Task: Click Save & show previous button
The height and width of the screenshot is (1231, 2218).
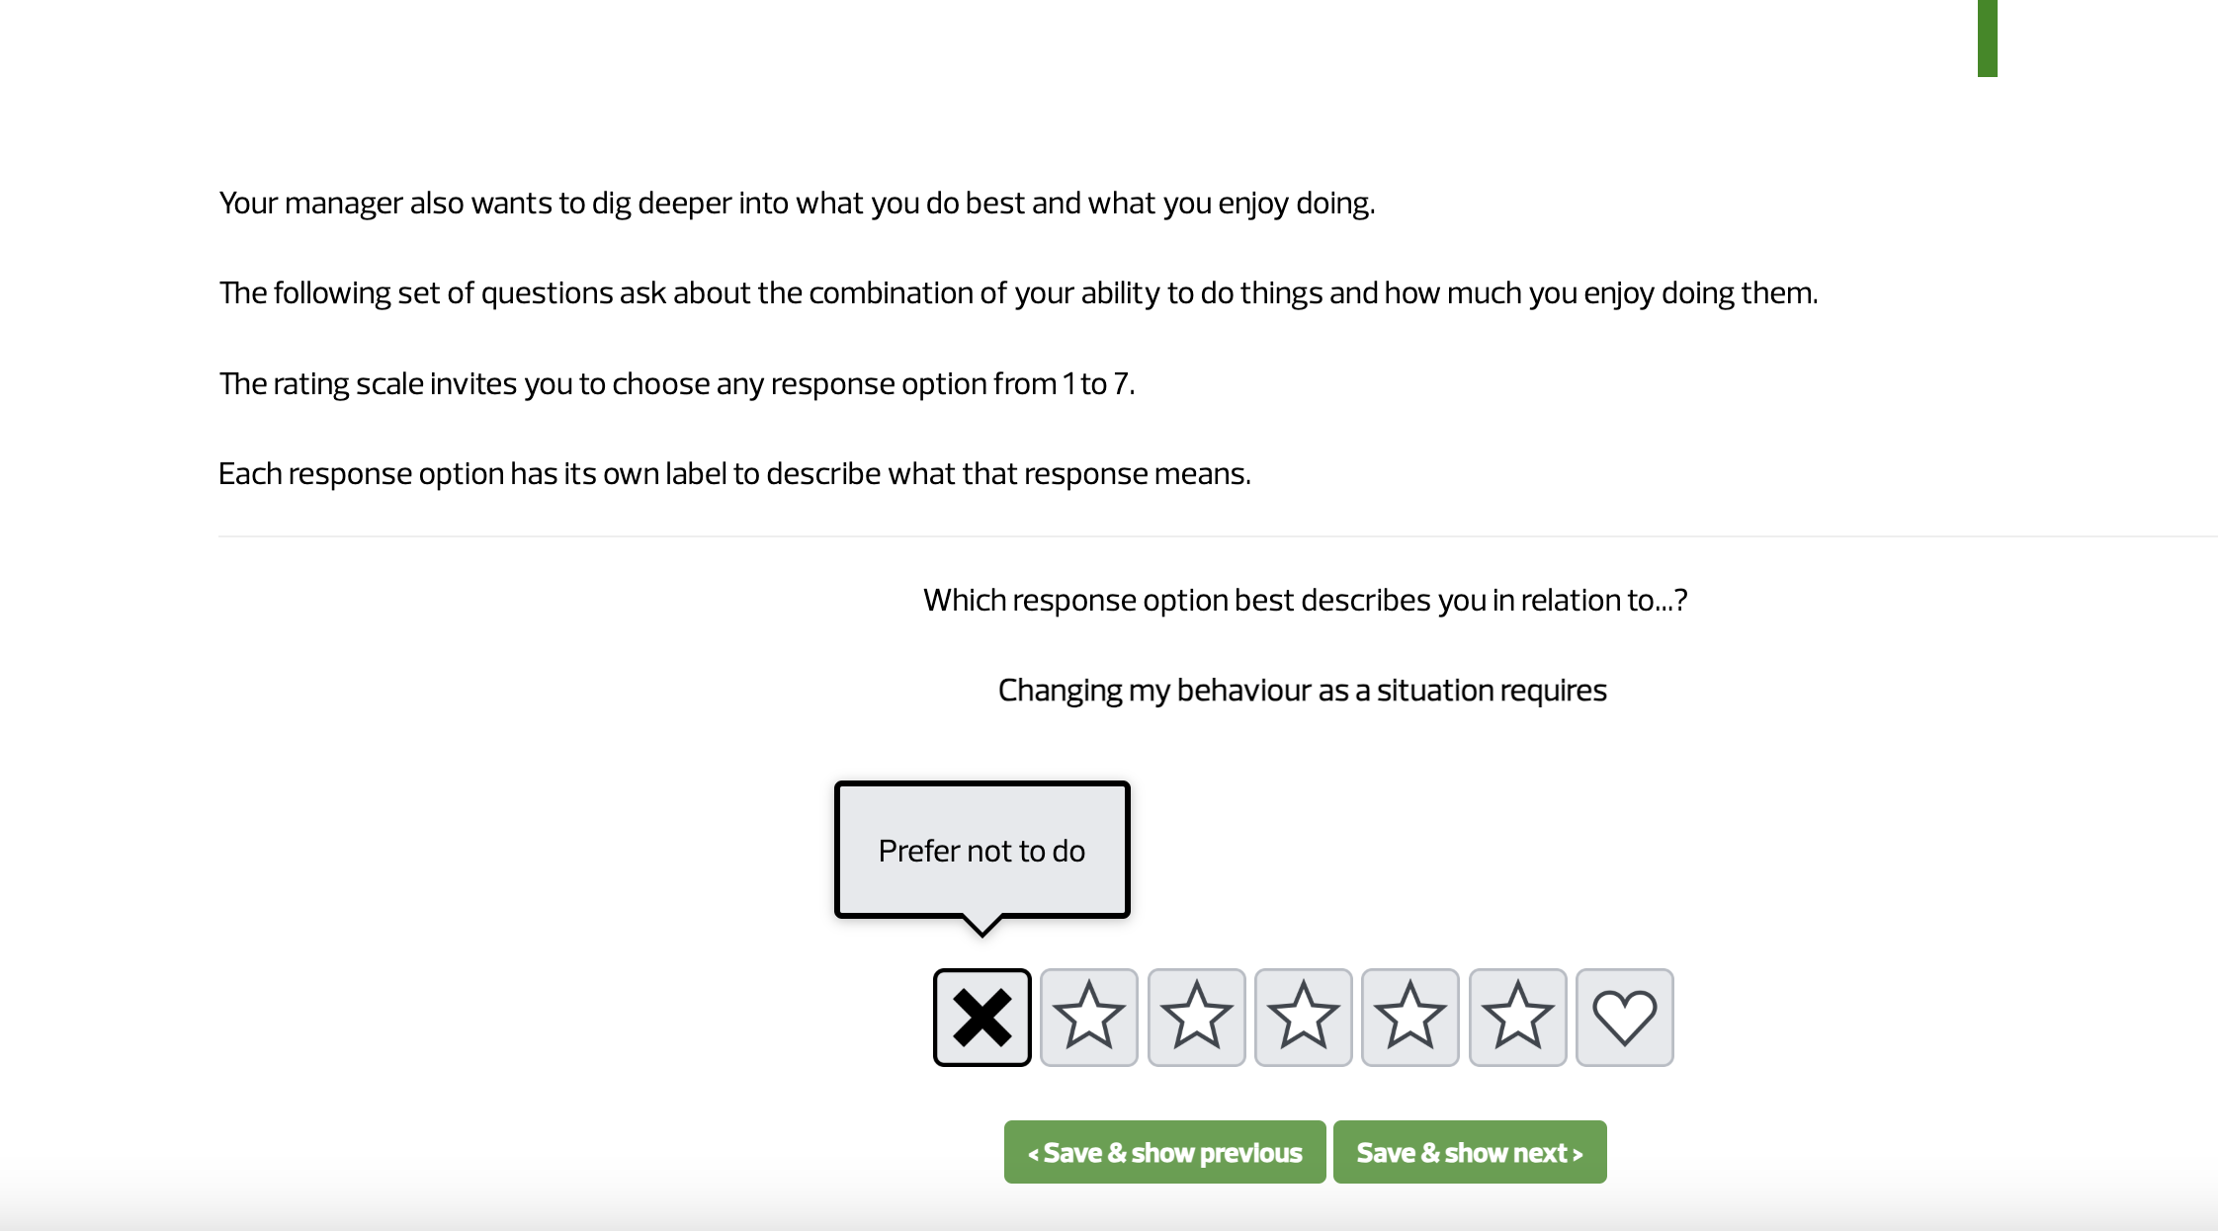Action: click(x=1164, y=1152)
